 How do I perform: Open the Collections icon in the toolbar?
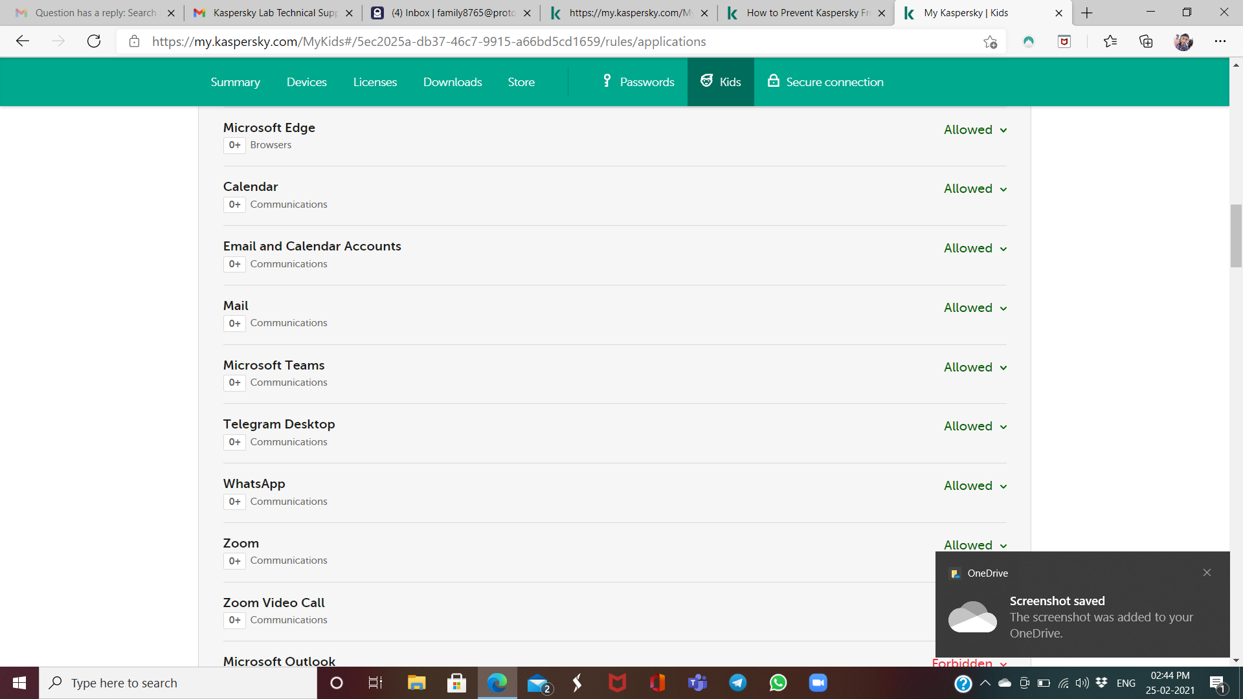[x=1146, y=41]
